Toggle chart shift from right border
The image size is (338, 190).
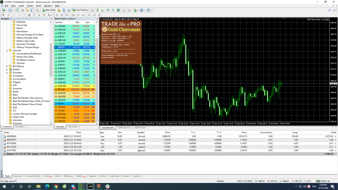click(x=129, y=10)
